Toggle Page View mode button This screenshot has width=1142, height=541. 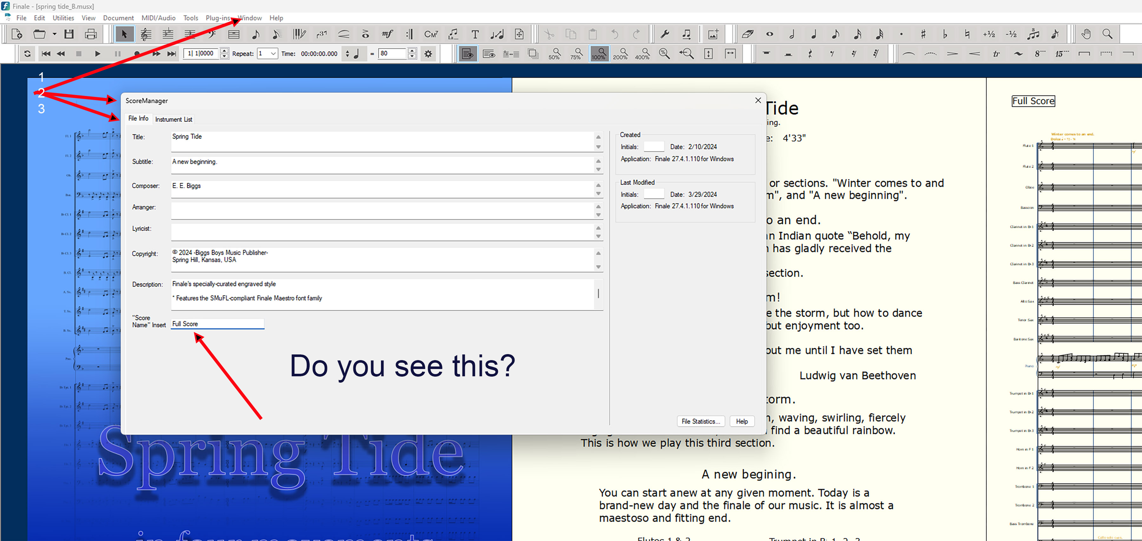tap(467, 54)
